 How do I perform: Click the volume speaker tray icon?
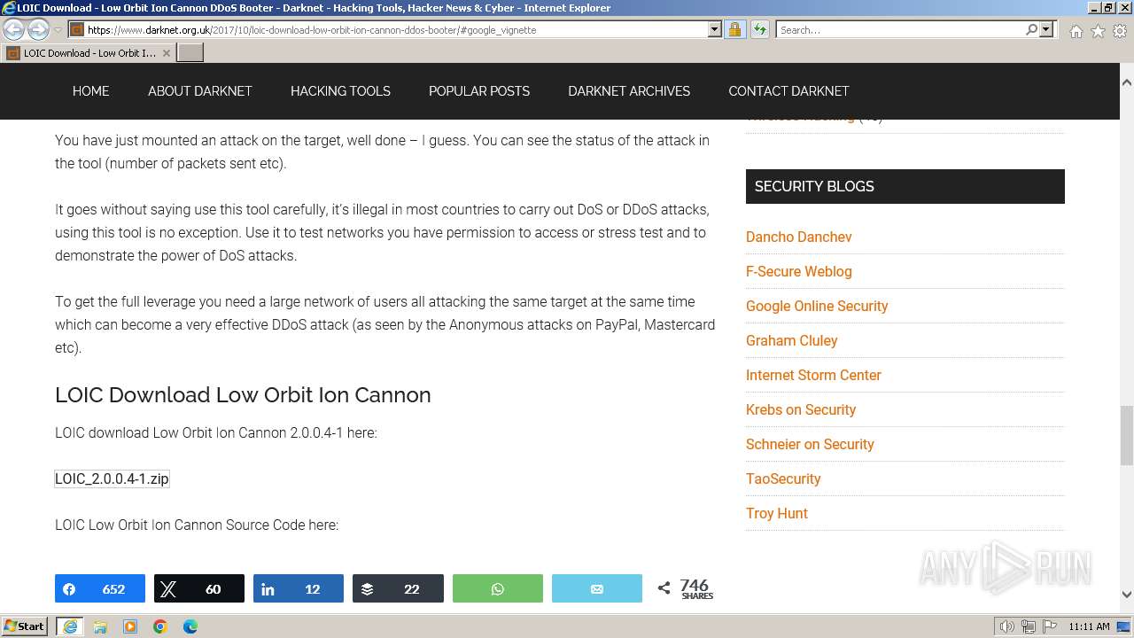pyautogui.click(x=1007, y=626)
